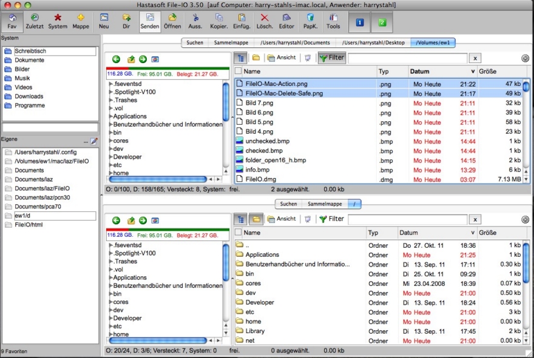Create new item with Neu

[104, 21]
